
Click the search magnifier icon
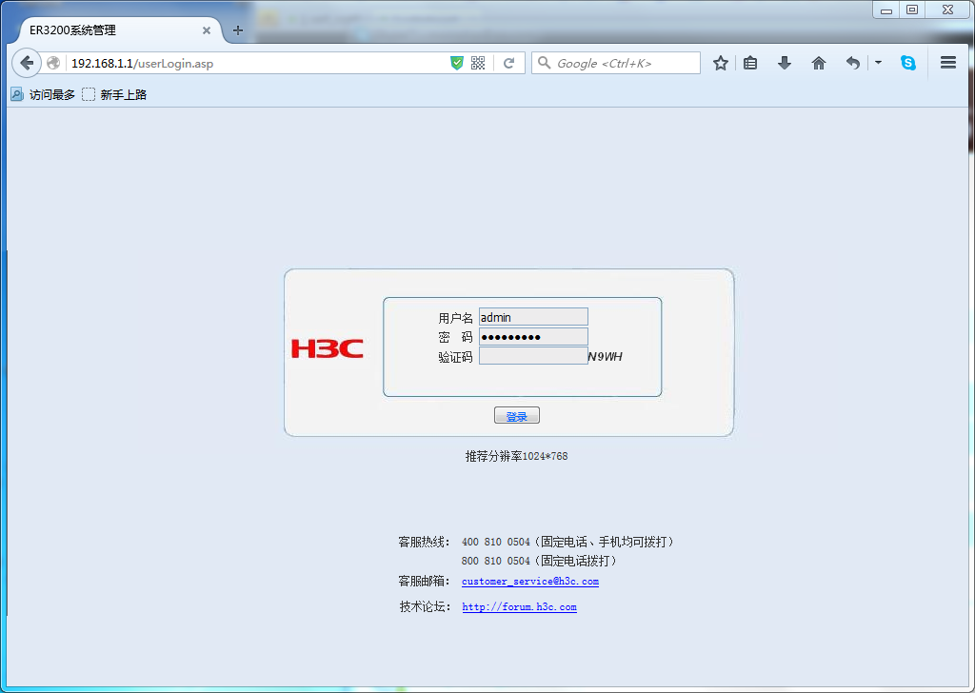(x=544, y=63)
